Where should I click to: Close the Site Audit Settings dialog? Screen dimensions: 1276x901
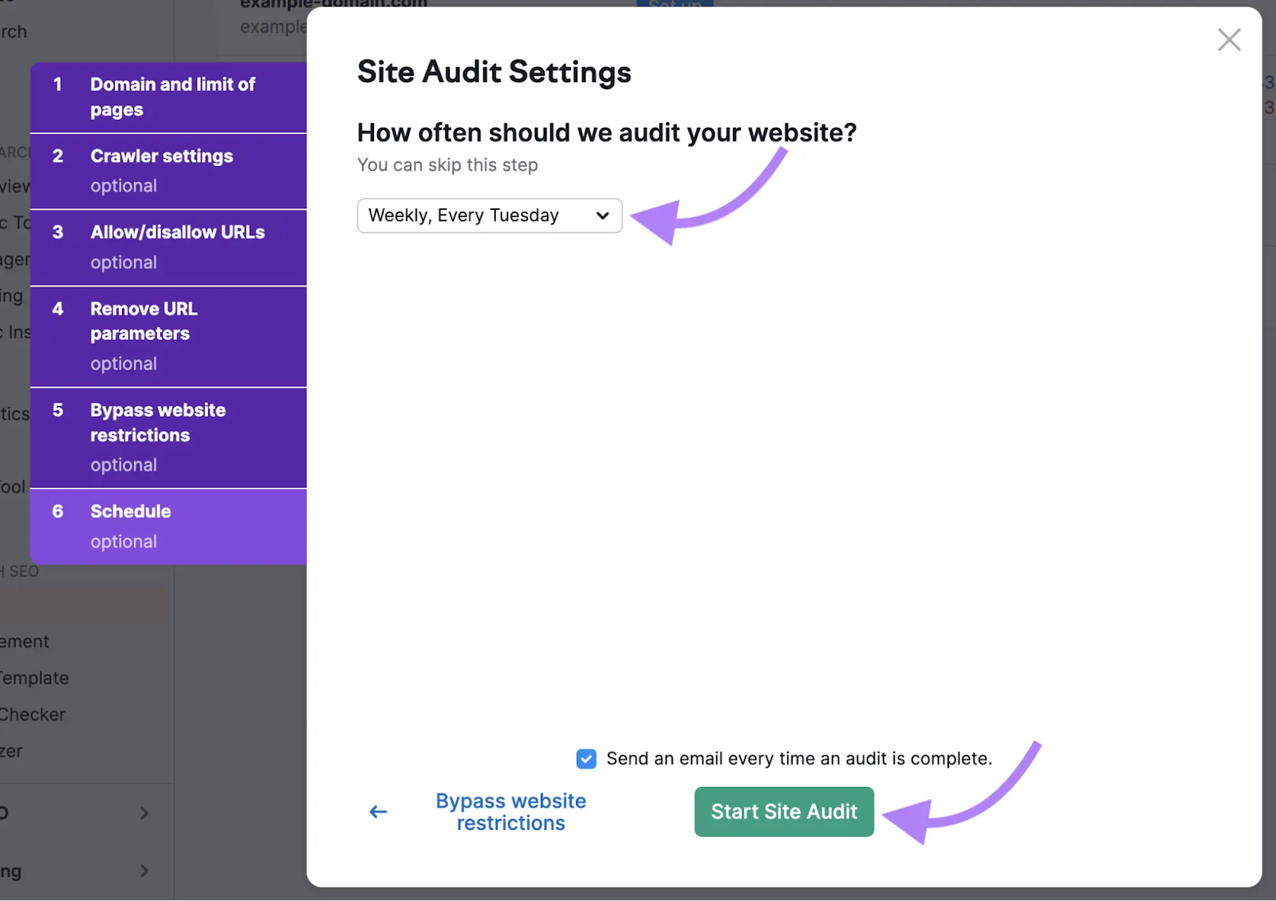pos(1228,39)
